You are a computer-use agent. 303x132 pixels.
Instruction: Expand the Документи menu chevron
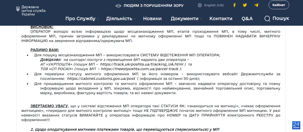(201, 19)
